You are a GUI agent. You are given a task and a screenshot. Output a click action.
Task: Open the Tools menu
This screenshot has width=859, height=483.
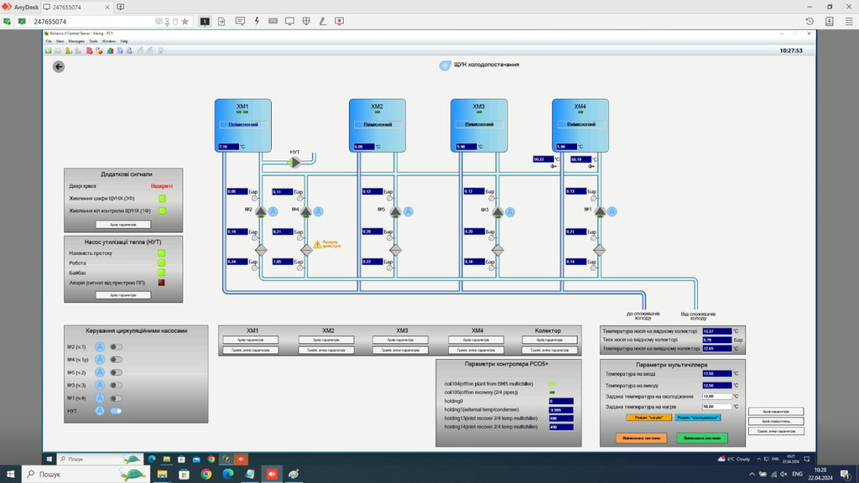click(93, 41)
